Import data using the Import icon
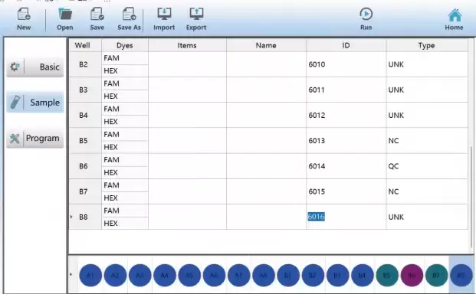Viewport: 476px width, 294px height. [x=164, y=19]
